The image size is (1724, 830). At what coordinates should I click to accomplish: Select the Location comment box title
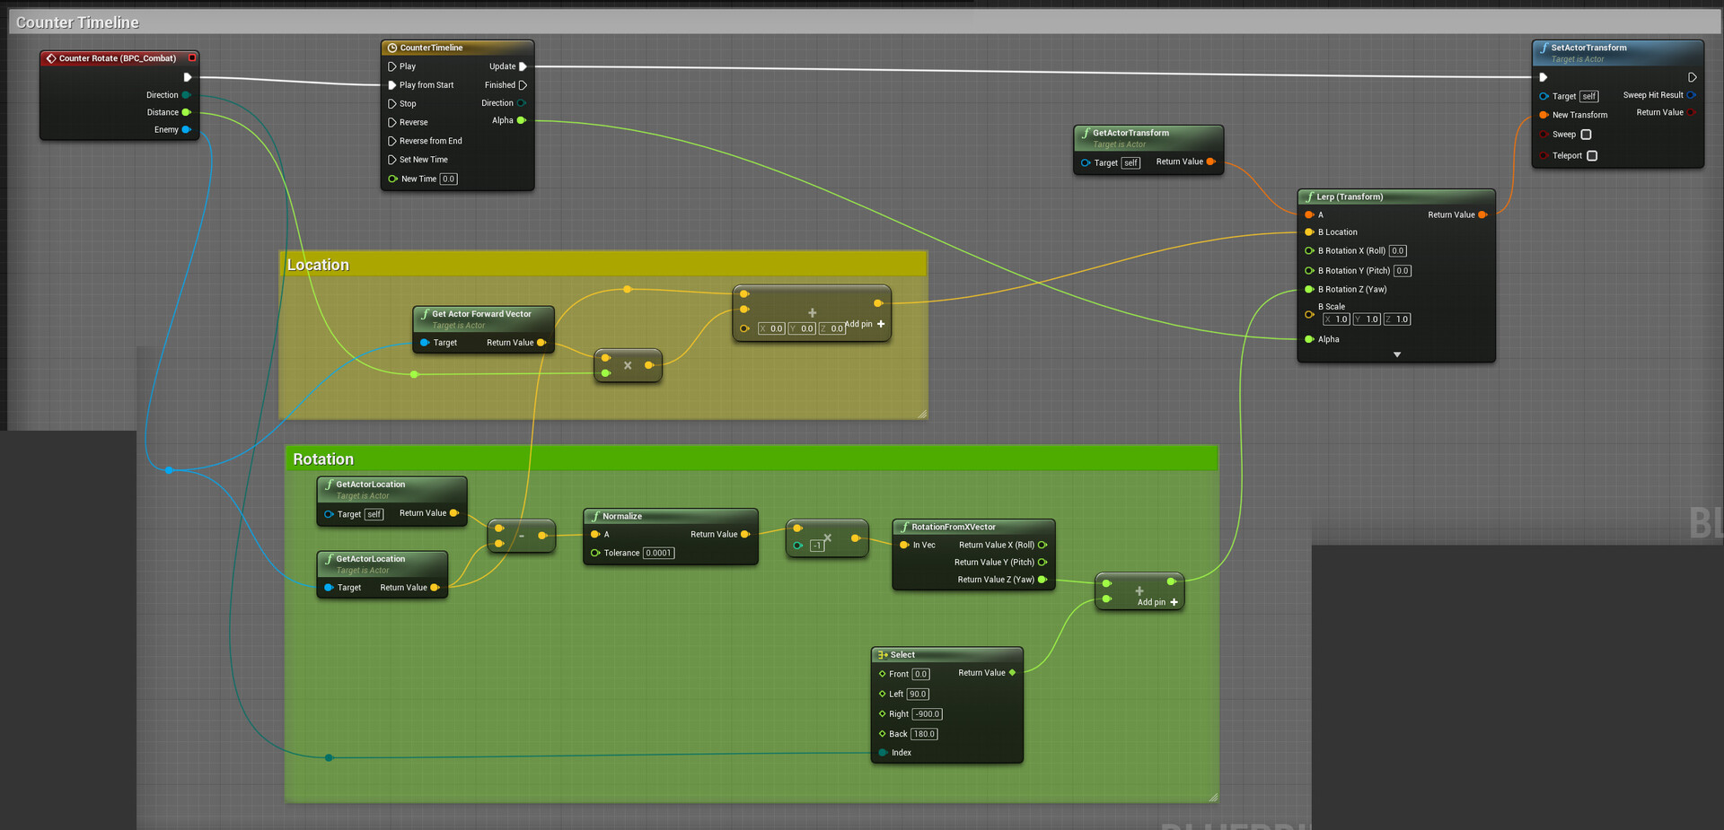[x=318, y=265]
